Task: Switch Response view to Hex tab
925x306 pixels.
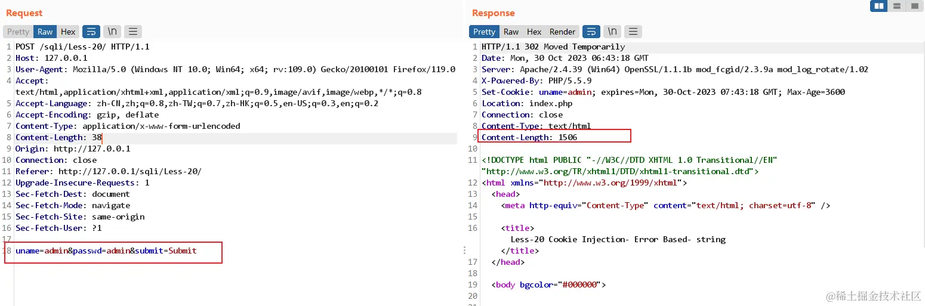Action: coord(534,32)
